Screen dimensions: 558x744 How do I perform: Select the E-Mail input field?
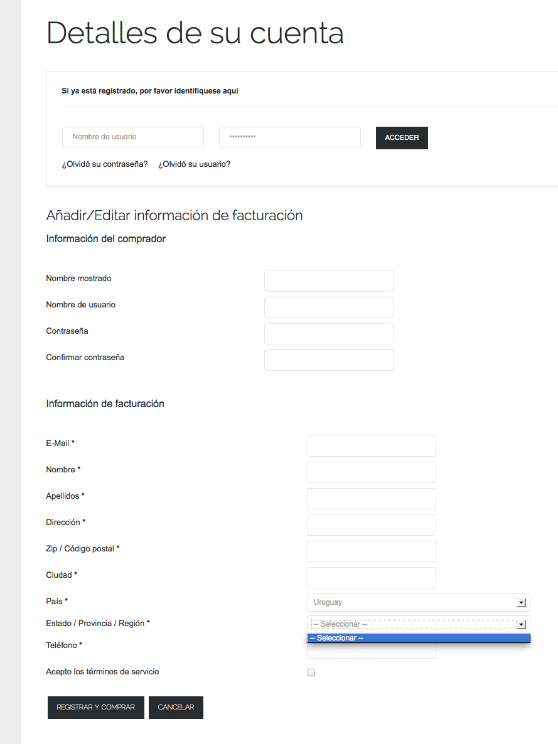[372, 446]
